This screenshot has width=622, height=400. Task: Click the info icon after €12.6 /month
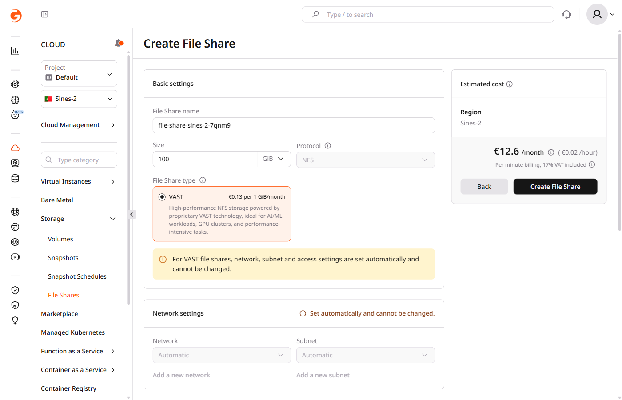[x=551, y=152]
